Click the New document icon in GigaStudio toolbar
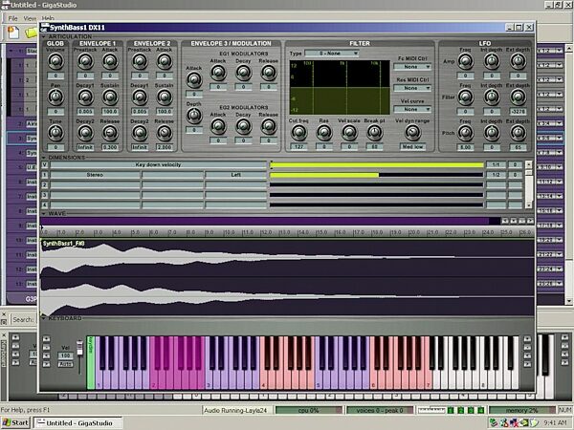The width and height of the screenshot is (574, 430). (13, 32)
